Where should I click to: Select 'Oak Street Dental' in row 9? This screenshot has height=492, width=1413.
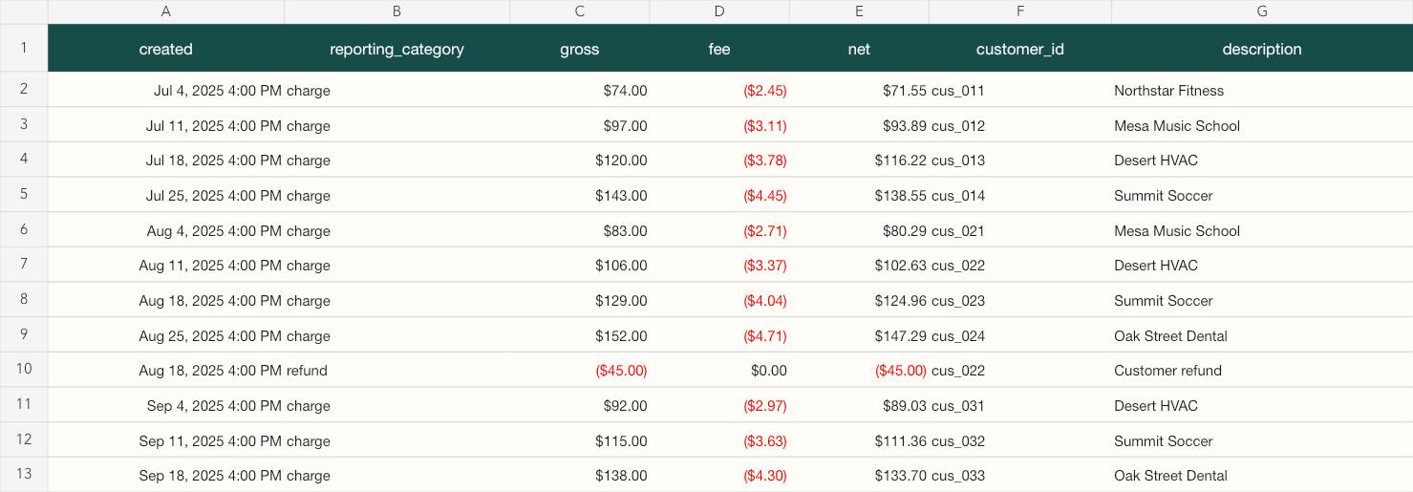point(1262,335)
